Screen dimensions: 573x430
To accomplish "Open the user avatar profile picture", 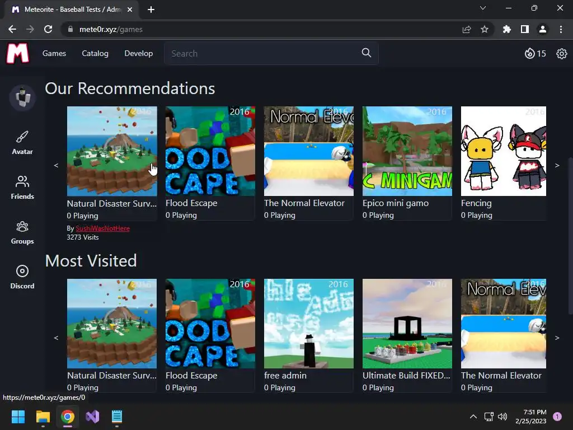I will point(22,97).
